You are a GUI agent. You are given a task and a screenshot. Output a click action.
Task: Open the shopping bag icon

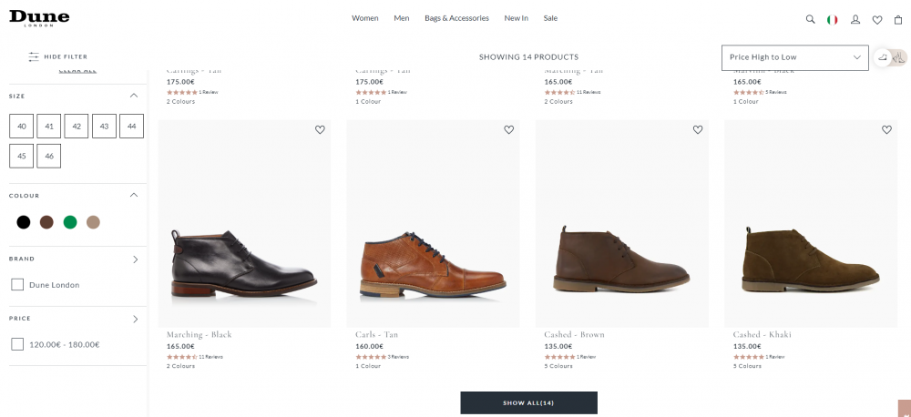pos(898,19)
